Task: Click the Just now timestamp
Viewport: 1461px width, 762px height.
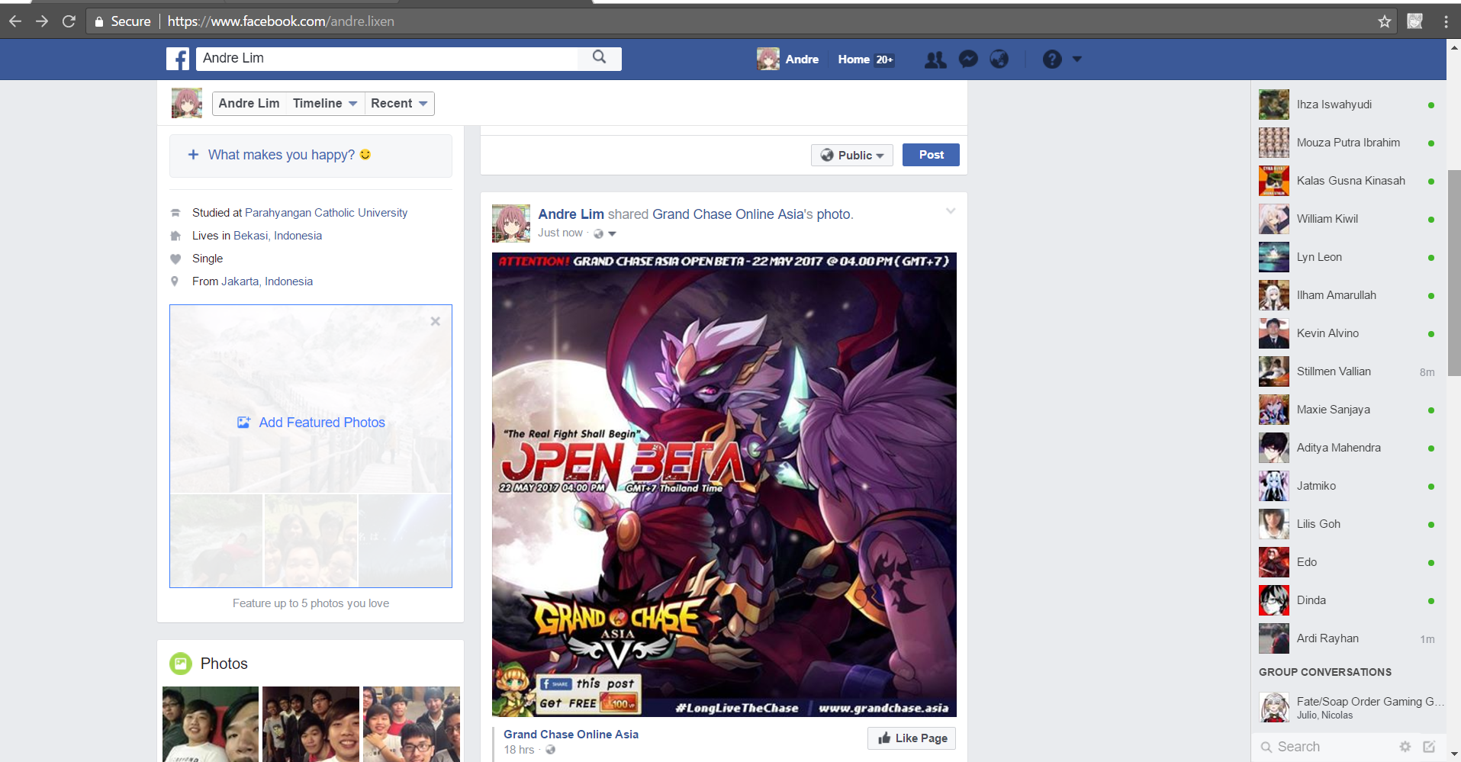Action: click(x=560, y=233)
